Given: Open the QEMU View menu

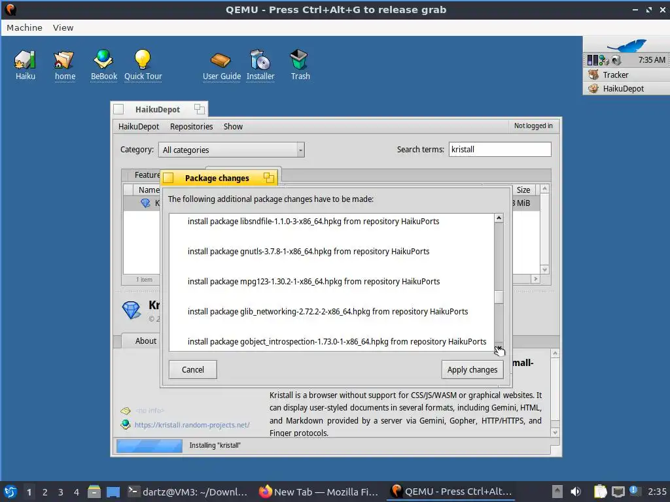Looking at the screenshot, I should tap(63, 27).
